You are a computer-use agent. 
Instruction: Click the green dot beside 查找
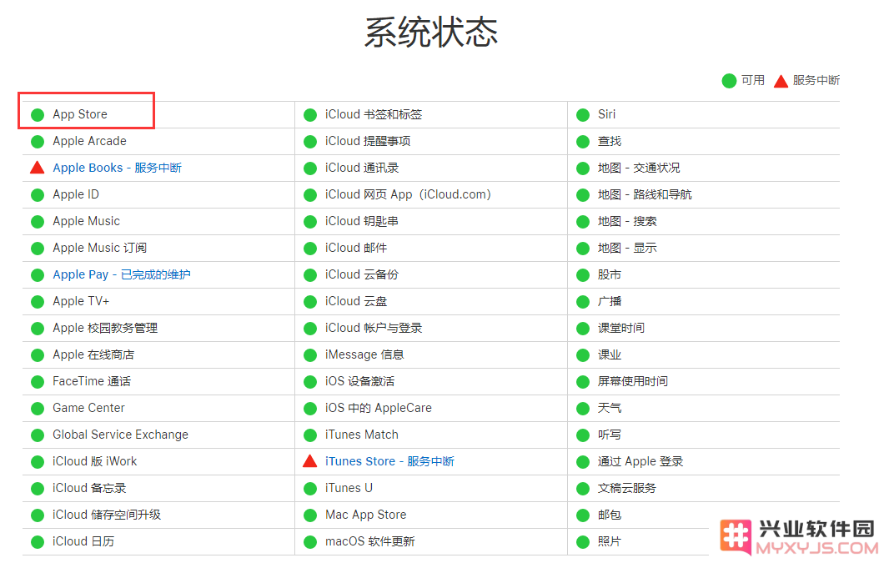583,142
